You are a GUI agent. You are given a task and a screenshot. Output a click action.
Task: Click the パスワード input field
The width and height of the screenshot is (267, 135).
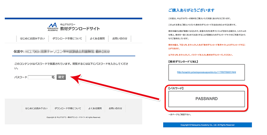(x=42, y=77)
